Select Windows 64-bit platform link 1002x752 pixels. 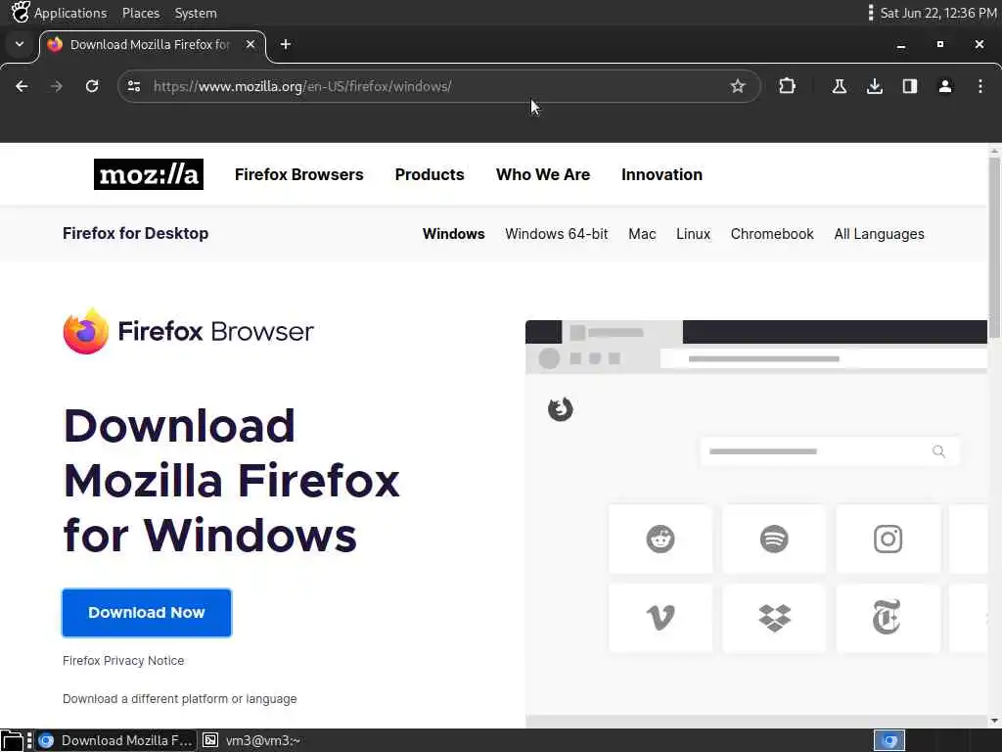click(x=557, y=234)
